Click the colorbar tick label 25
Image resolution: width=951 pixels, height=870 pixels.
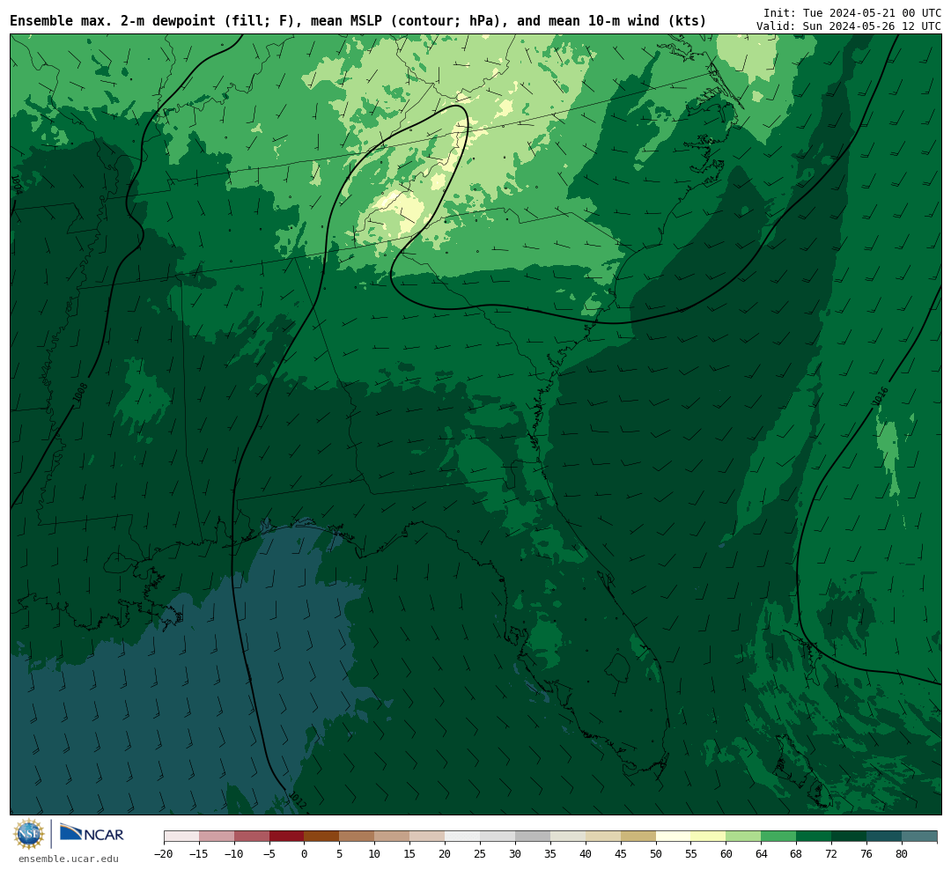pos(481,854)
